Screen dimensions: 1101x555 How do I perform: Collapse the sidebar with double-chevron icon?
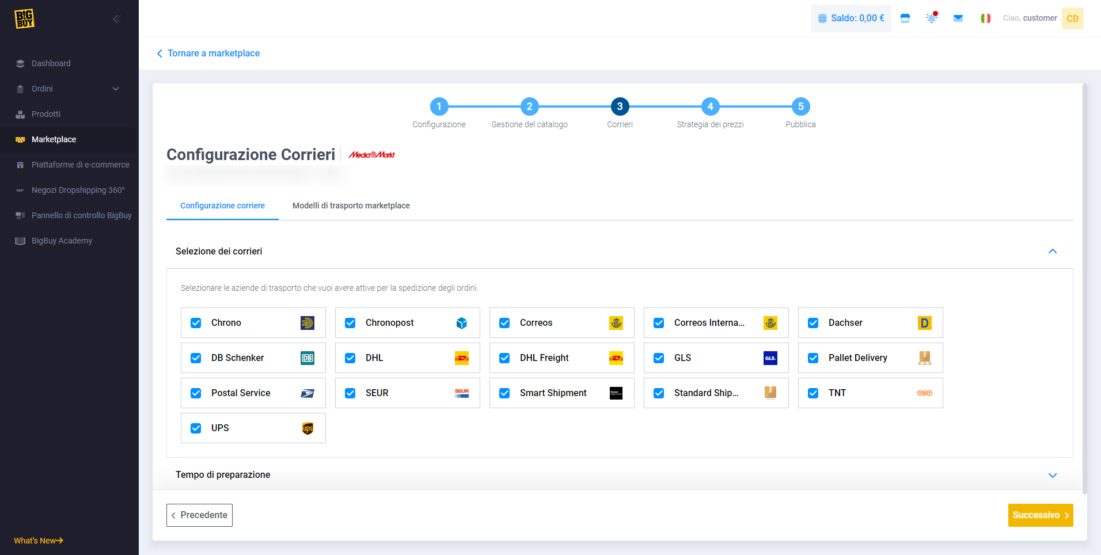coord(116,19)
